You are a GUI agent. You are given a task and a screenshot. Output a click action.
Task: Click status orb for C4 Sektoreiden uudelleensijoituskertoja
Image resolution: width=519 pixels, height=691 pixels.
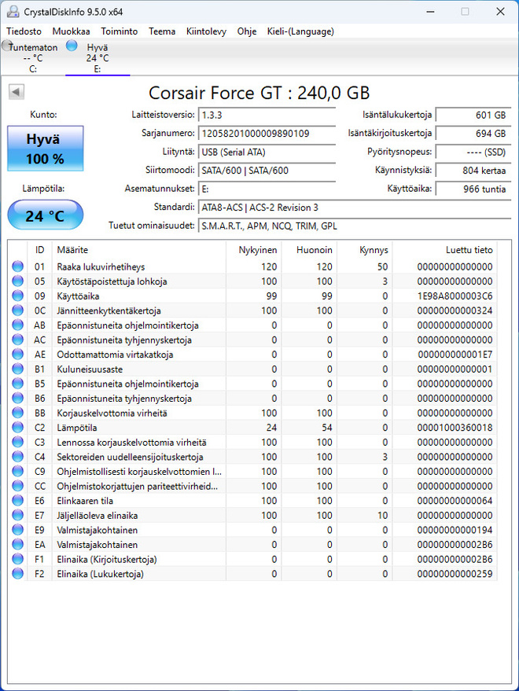pyautogui.click(x=17, y=457)
